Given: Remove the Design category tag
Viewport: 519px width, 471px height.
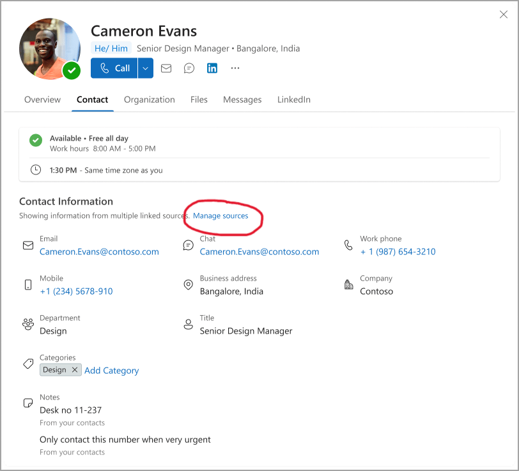Looking at the screenshot, I should tap(75, 369).
